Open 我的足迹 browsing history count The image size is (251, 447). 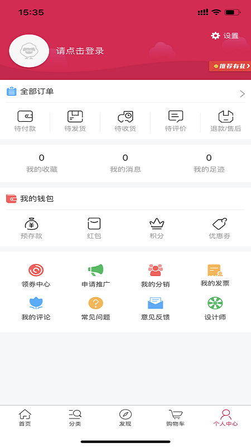pos(209,163)
